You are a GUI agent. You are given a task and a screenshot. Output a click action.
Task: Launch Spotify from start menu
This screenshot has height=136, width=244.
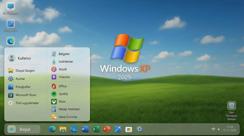60,94
